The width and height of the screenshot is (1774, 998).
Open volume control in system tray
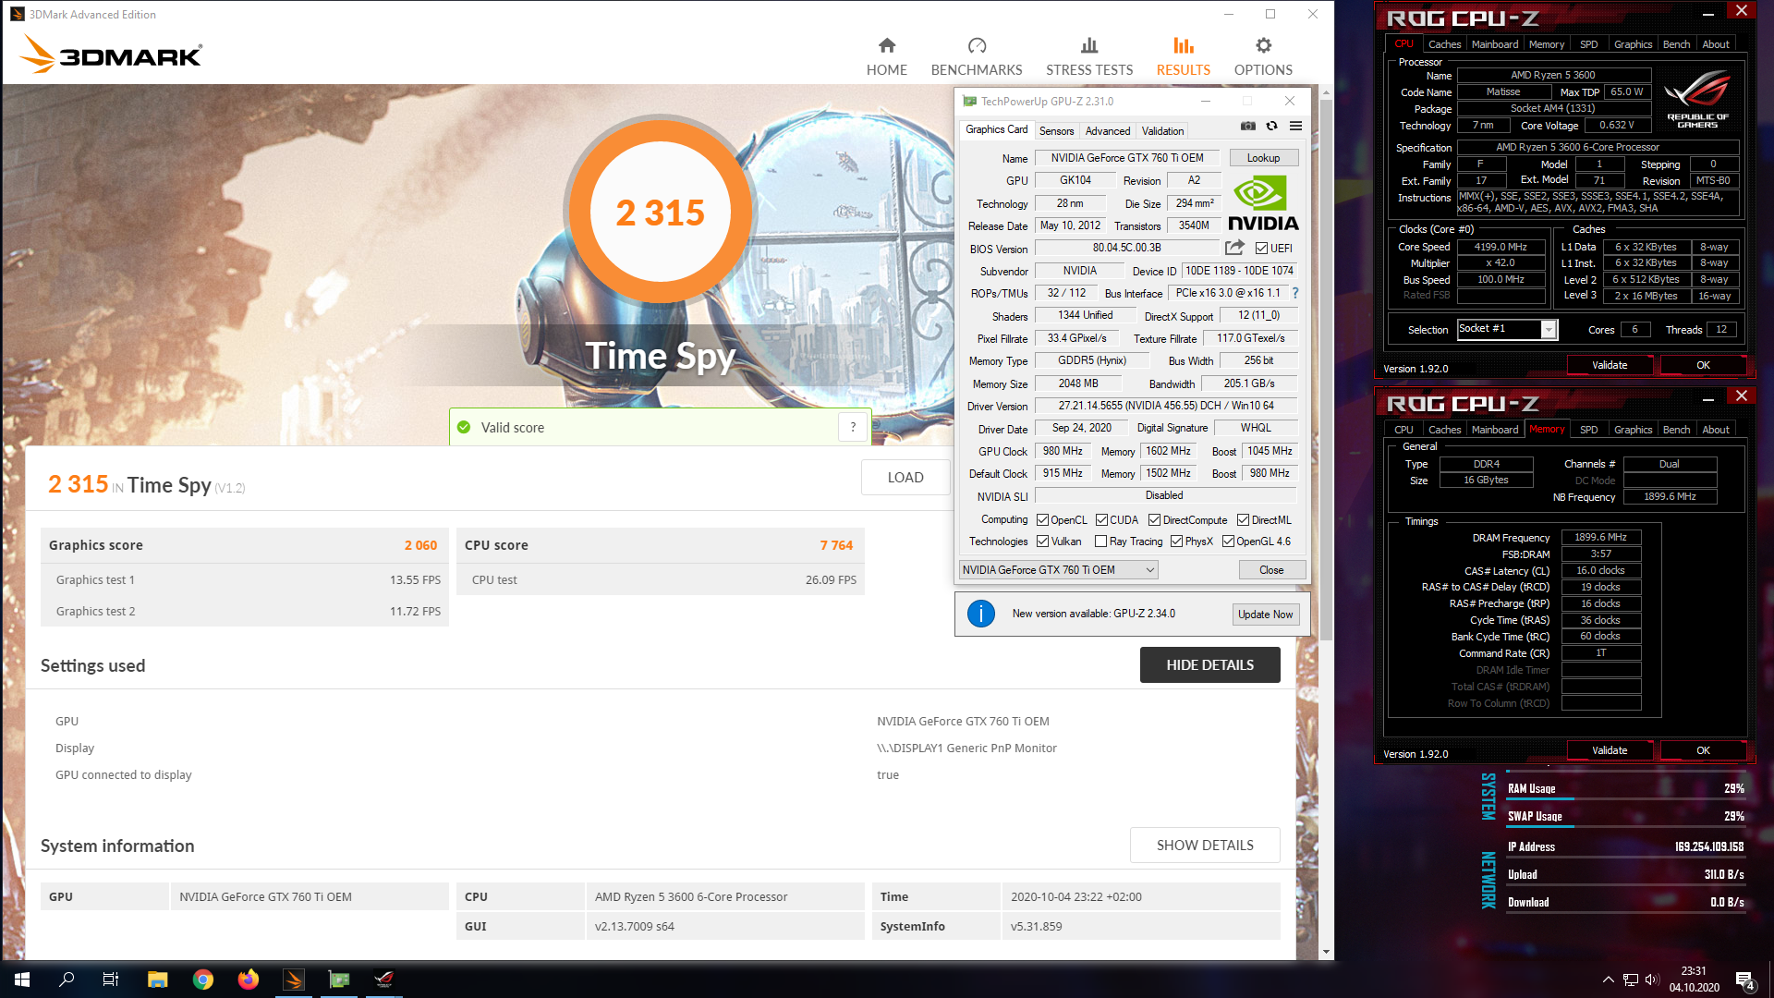(x=1652, y=980)
